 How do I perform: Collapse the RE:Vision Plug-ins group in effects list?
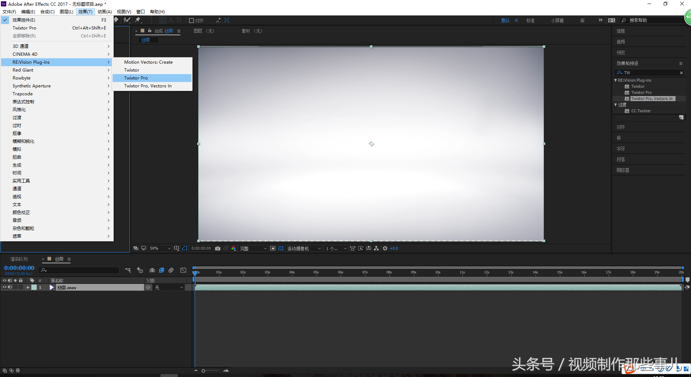(x=616, y=80)
